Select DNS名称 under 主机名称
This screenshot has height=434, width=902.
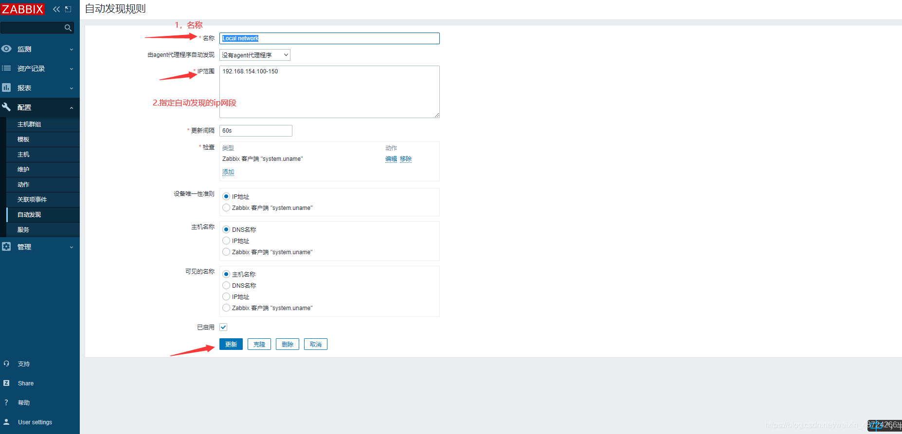(226, 229)
